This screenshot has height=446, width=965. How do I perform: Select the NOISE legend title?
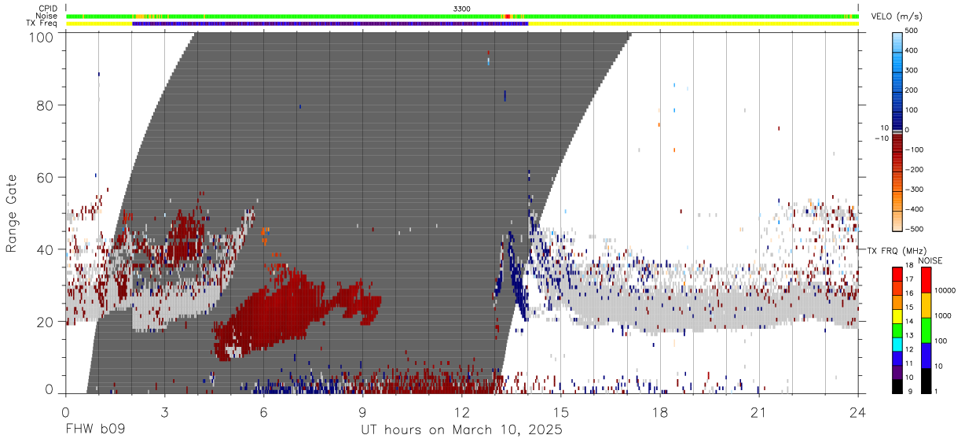pos(930,260)
